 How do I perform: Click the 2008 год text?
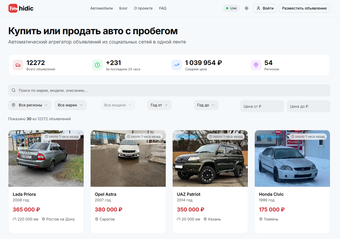[21, 200]
